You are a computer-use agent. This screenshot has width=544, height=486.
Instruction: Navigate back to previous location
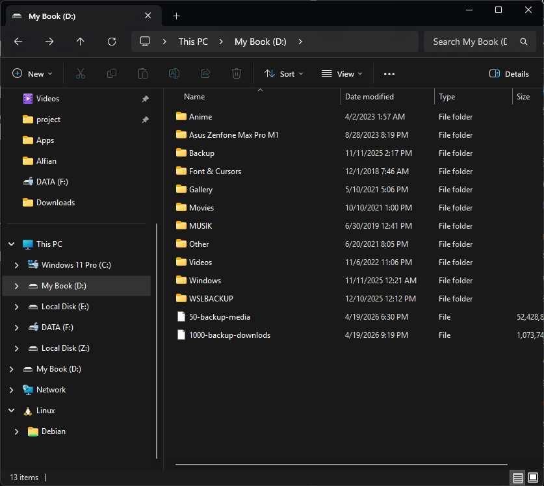coord(18,42)
